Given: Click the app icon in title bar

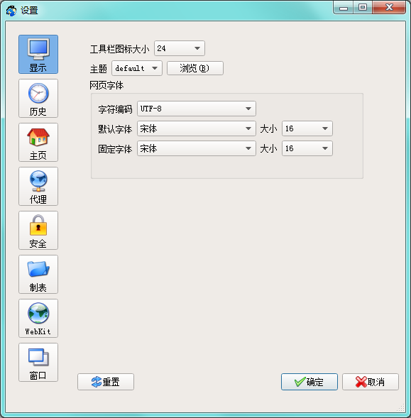Looking at the screenshot, I should [11, 11].
